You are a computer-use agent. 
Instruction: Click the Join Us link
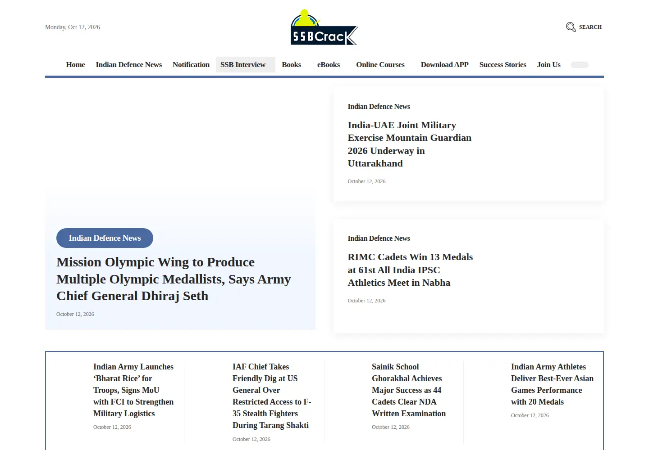click(549, 65)
